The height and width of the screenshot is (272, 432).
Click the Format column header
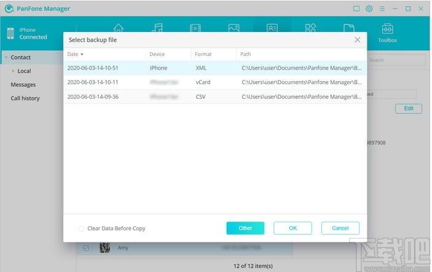point(203,54)
